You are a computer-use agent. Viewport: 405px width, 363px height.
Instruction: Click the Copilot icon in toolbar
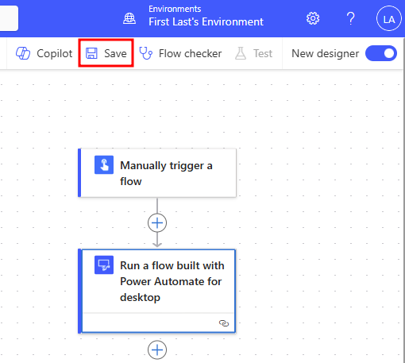point(23,53)
